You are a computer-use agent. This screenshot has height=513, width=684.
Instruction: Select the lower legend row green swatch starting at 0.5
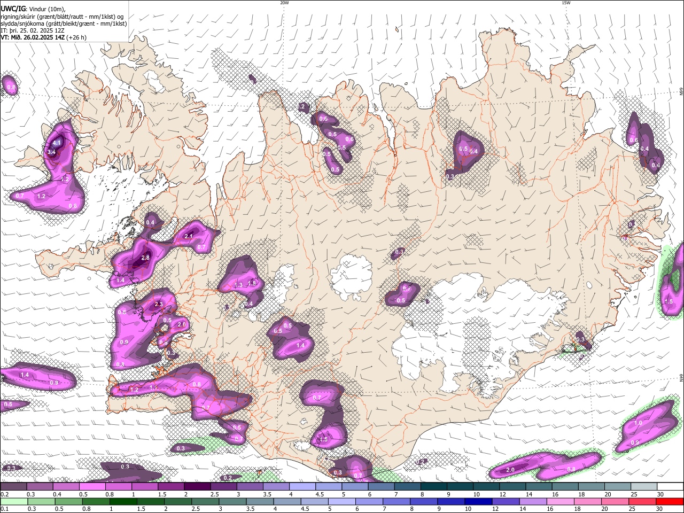[68, 501]
